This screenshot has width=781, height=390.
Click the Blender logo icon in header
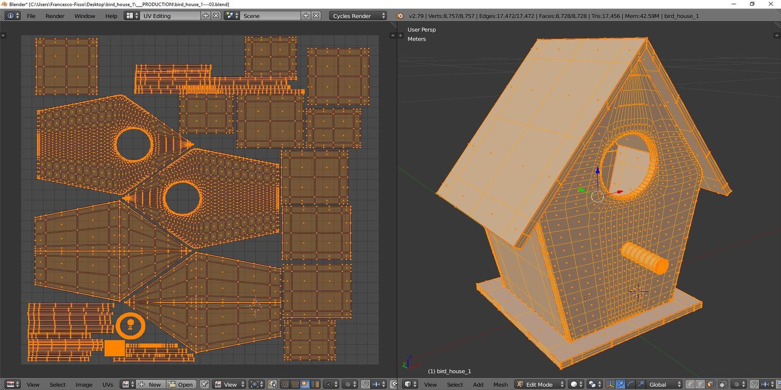coord(400,16)
